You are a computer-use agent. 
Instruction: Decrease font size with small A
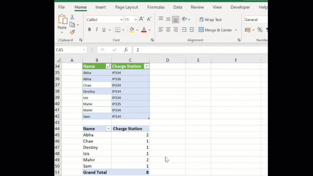[149, 19]
